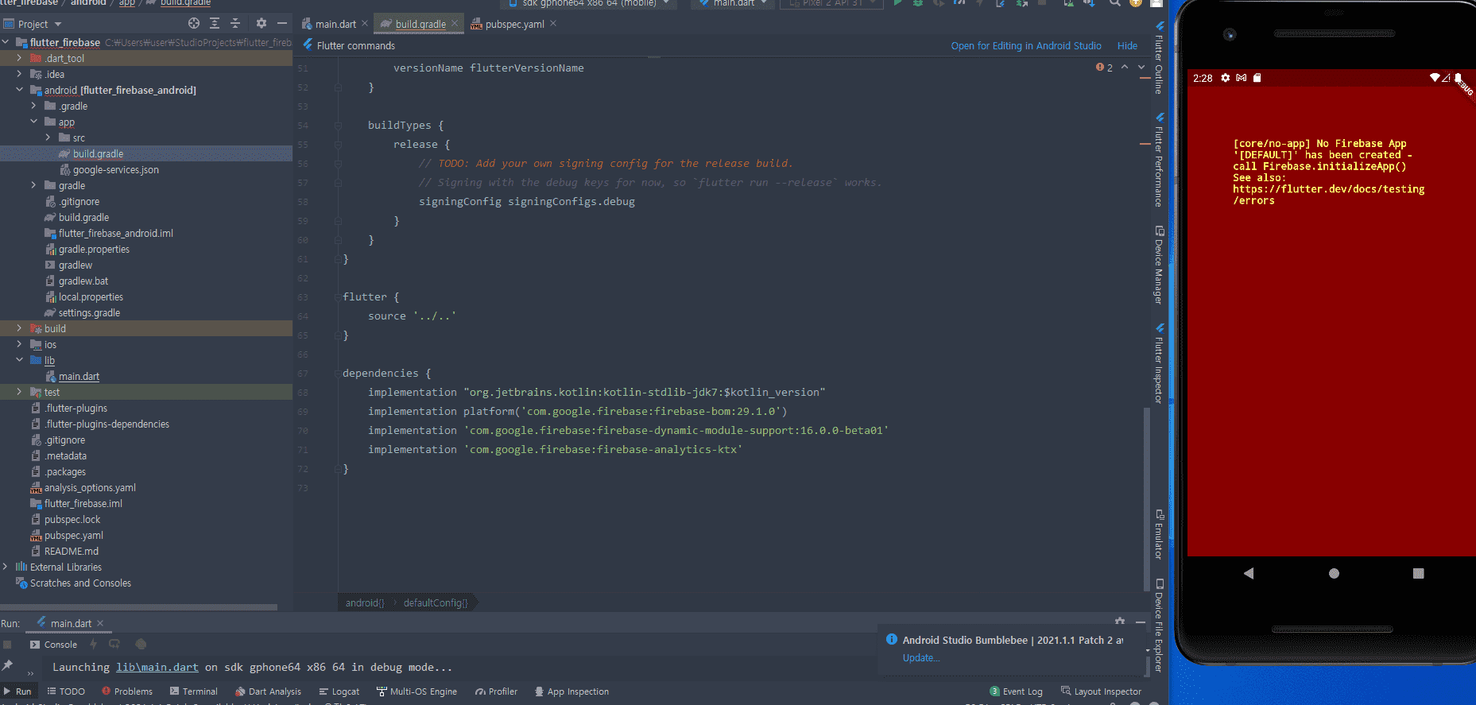The width and height of the screenshot is (1476, 705).
Task: Open Flutter Inspector side panel
Action: (x=1160, y=363)
